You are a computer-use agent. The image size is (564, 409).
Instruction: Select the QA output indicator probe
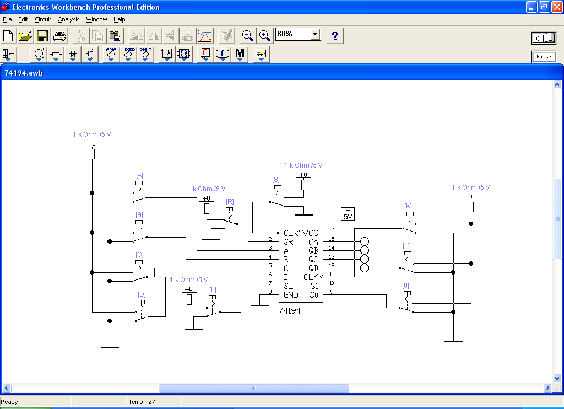tap(365, 241)
